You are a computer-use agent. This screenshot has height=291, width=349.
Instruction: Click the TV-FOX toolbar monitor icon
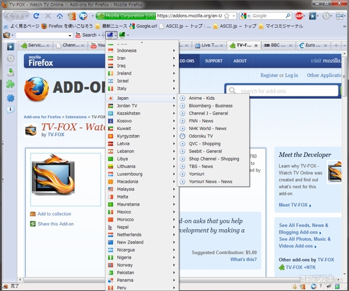click(x=110, y=35)
